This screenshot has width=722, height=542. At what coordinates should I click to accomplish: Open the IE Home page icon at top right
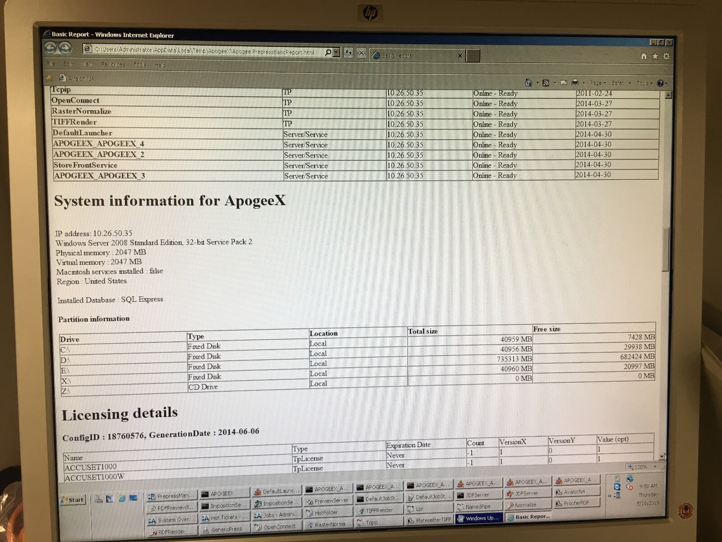click(x=644, y=56)
